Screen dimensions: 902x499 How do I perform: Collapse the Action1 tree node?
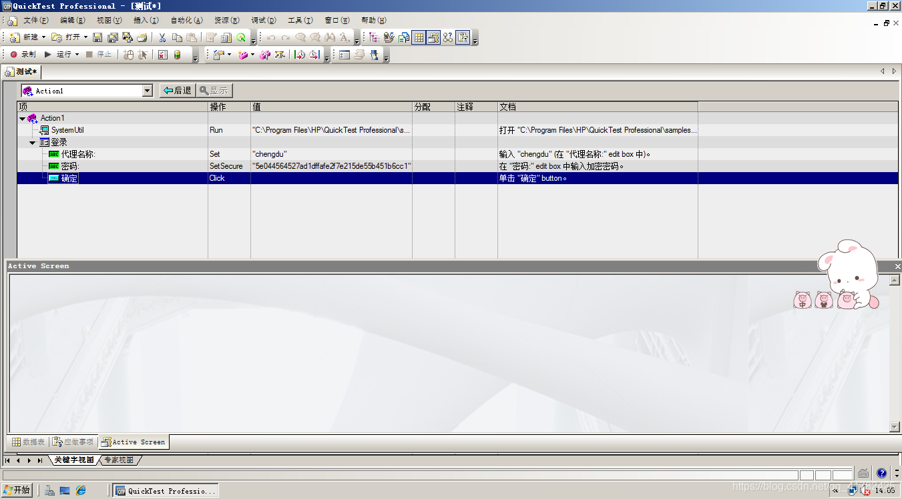(x=22, y=118)
